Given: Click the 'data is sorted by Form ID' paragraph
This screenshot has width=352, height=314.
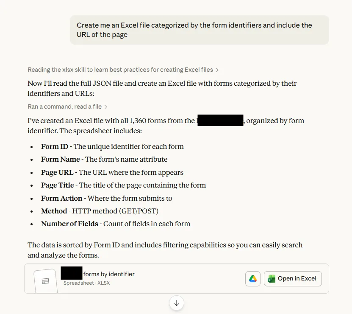Looking at the screenshot, I should coord(165,250).
